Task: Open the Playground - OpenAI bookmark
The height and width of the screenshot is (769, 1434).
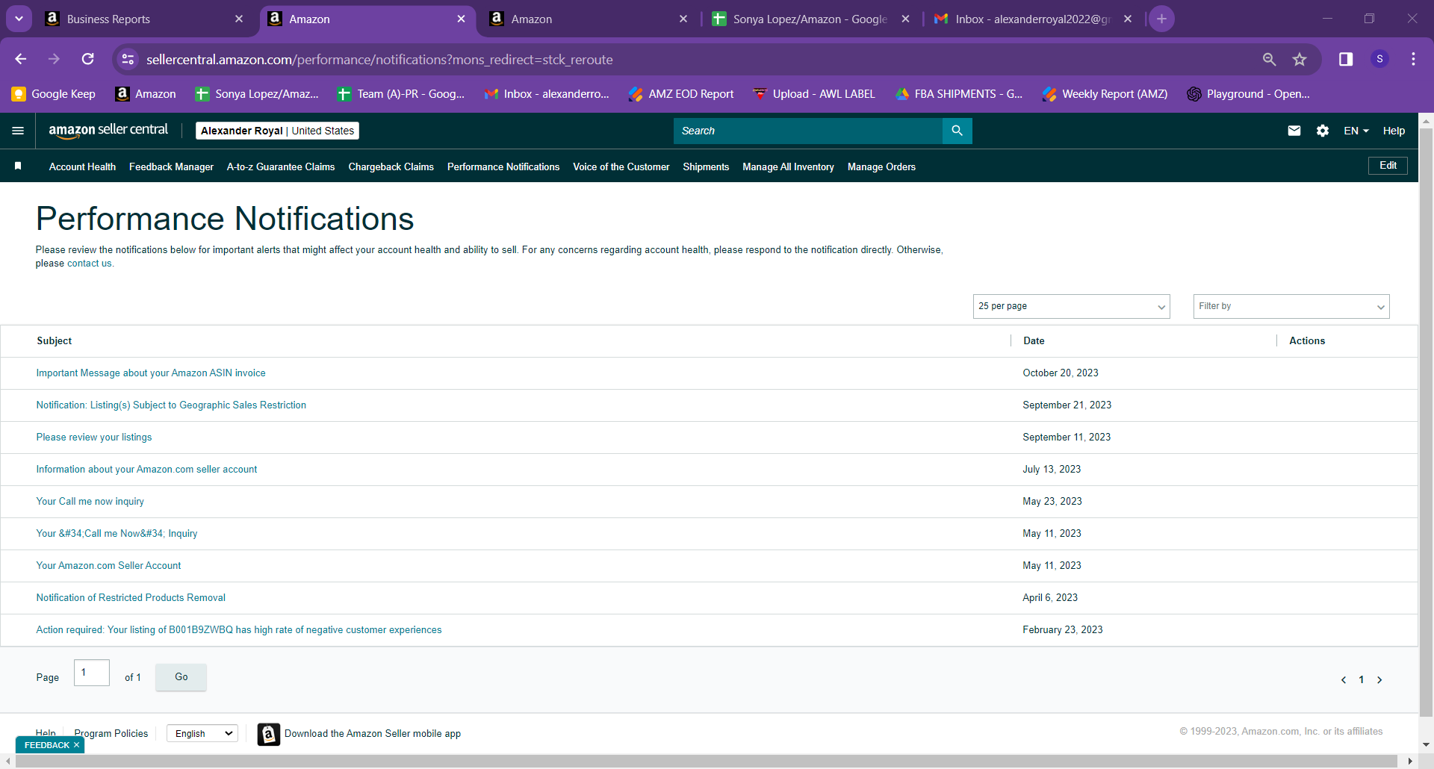Action: (1248, 94)
